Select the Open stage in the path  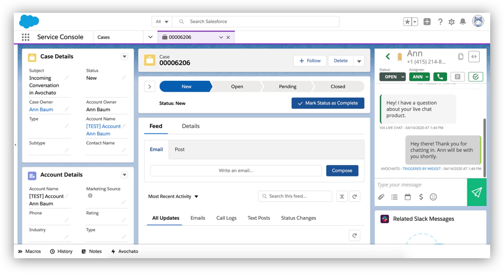(x=237, y=86)
